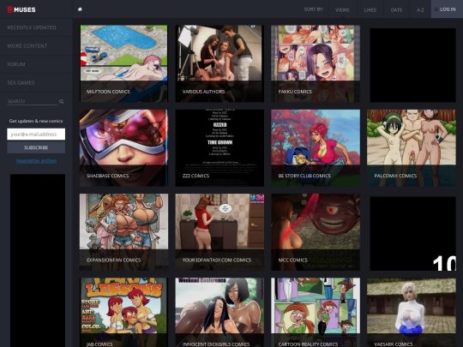463x347 pixels.
Task: Focus the Search field in sidebar
Action: [x=32, y=101]
